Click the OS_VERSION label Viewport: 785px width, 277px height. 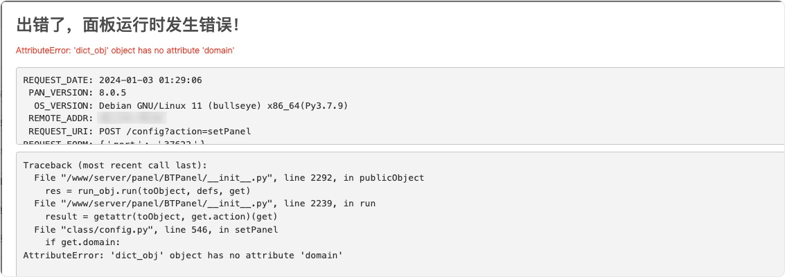click(64, 105)
